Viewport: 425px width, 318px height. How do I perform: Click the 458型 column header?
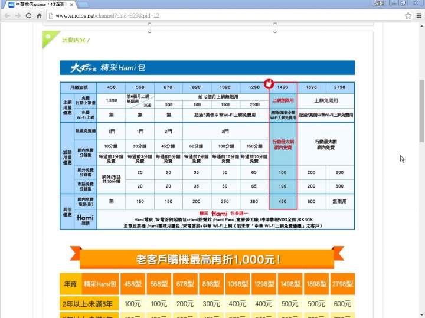pos(133,284)
